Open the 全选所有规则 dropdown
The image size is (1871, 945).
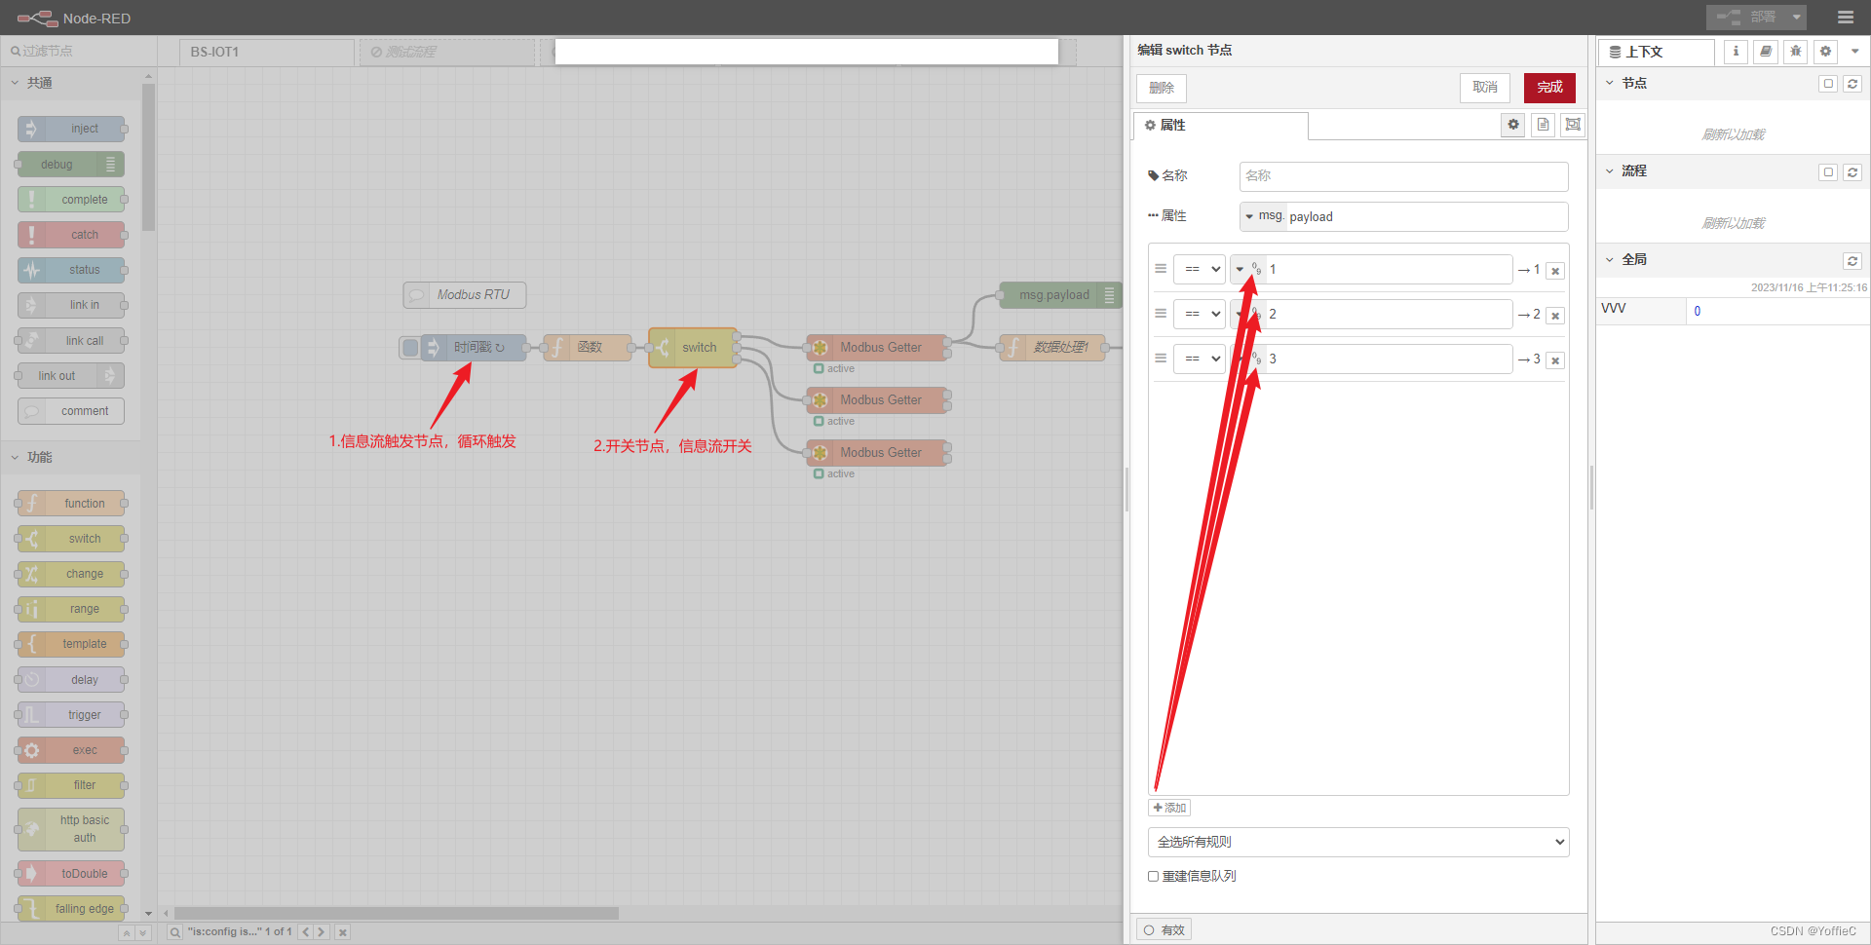pyautogui.click(x=1356, y=842)
